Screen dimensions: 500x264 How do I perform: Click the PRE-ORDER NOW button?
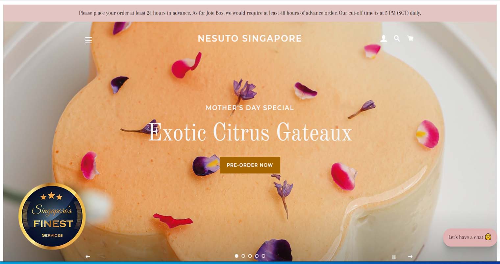[250, 165]
